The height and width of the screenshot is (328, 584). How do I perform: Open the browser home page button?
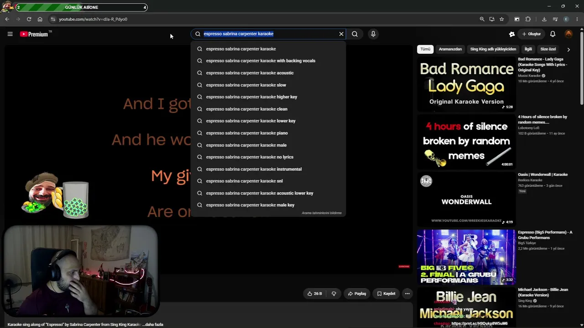(x=40, y=19)
